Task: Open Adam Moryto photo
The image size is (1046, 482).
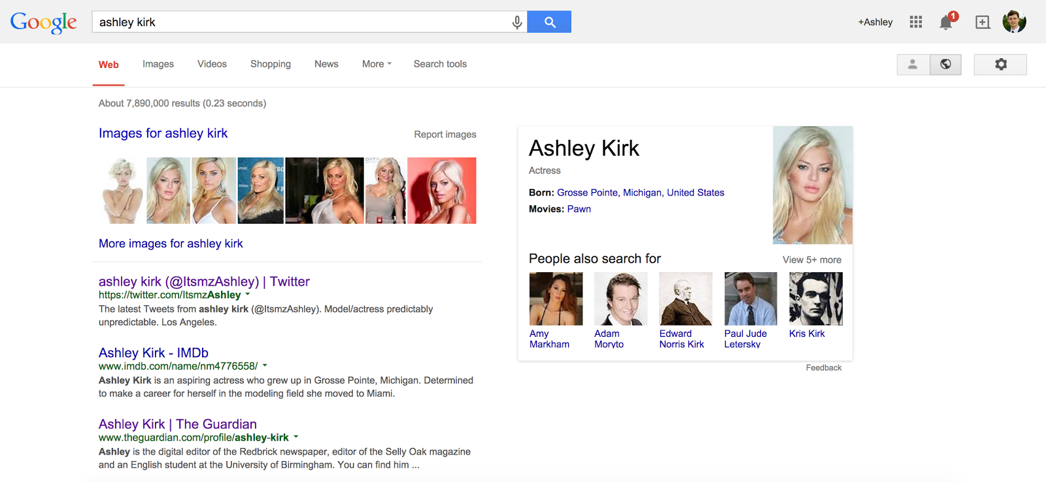Action: coord(621,299)
